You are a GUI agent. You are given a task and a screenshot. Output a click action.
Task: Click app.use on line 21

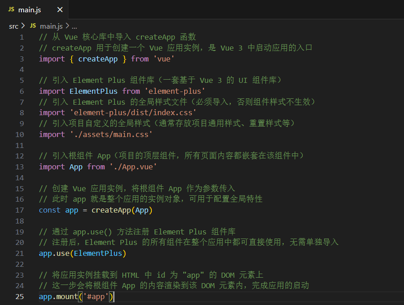54,253
